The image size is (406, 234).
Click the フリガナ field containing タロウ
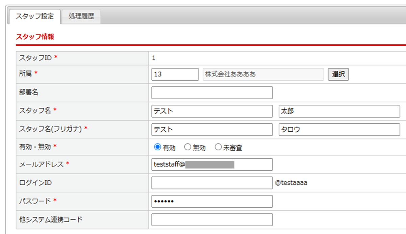339,130
